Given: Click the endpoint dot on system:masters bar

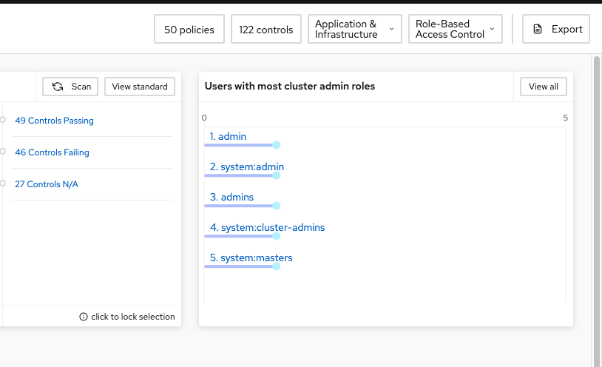Looking at the screenshot, I should point(276,266).
